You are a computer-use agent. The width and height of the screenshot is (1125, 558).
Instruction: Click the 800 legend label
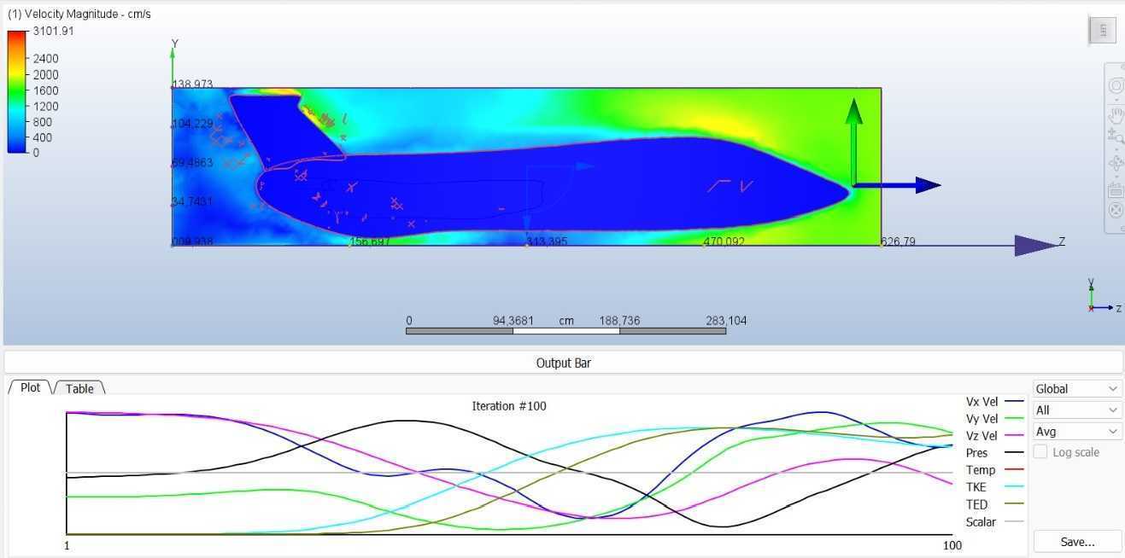pos(43,122)
